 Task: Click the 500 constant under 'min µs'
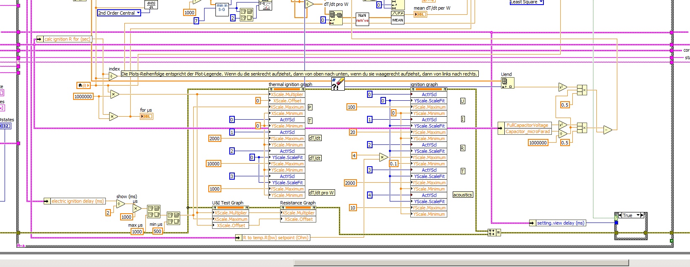pos(157,231)
